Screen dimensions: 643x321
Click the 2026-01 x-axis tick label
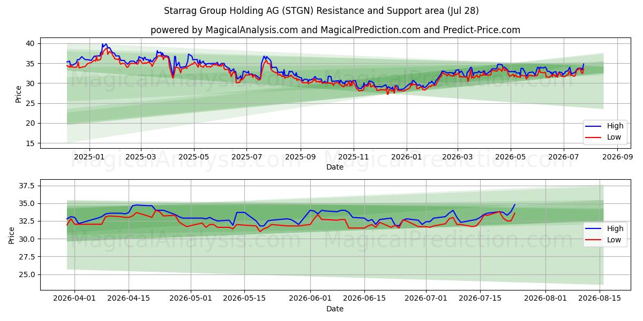[406, 158]
